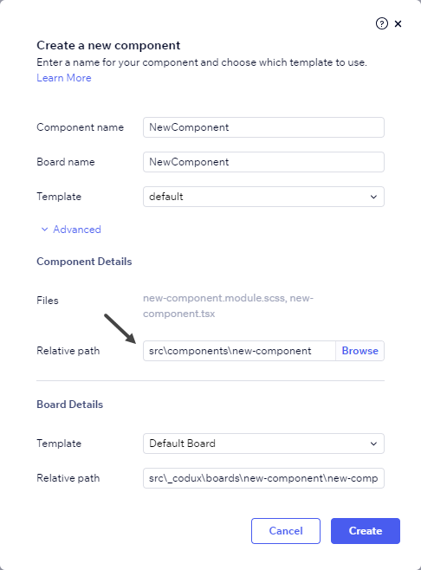Follow the Learn More link

point(64,78)
